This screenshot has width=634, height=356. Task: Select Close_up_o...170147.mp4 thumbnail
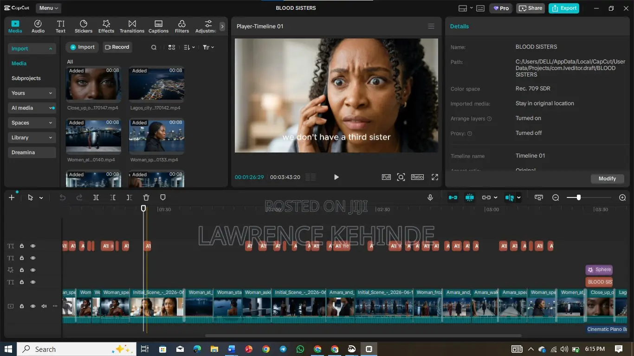pos(94,84)
